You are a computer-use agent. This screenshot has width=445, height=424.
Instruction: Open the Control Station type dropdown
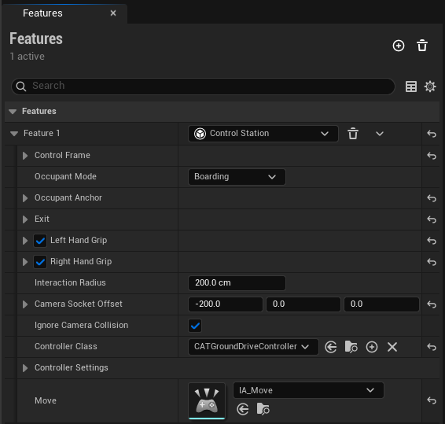(263, 134)
